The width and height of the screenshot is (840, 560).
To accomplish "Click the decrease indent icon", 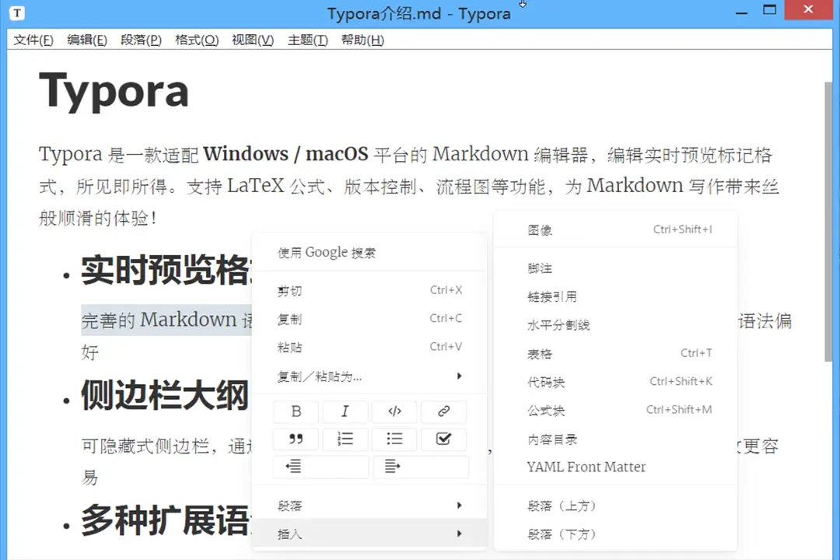I will point(320,467).
